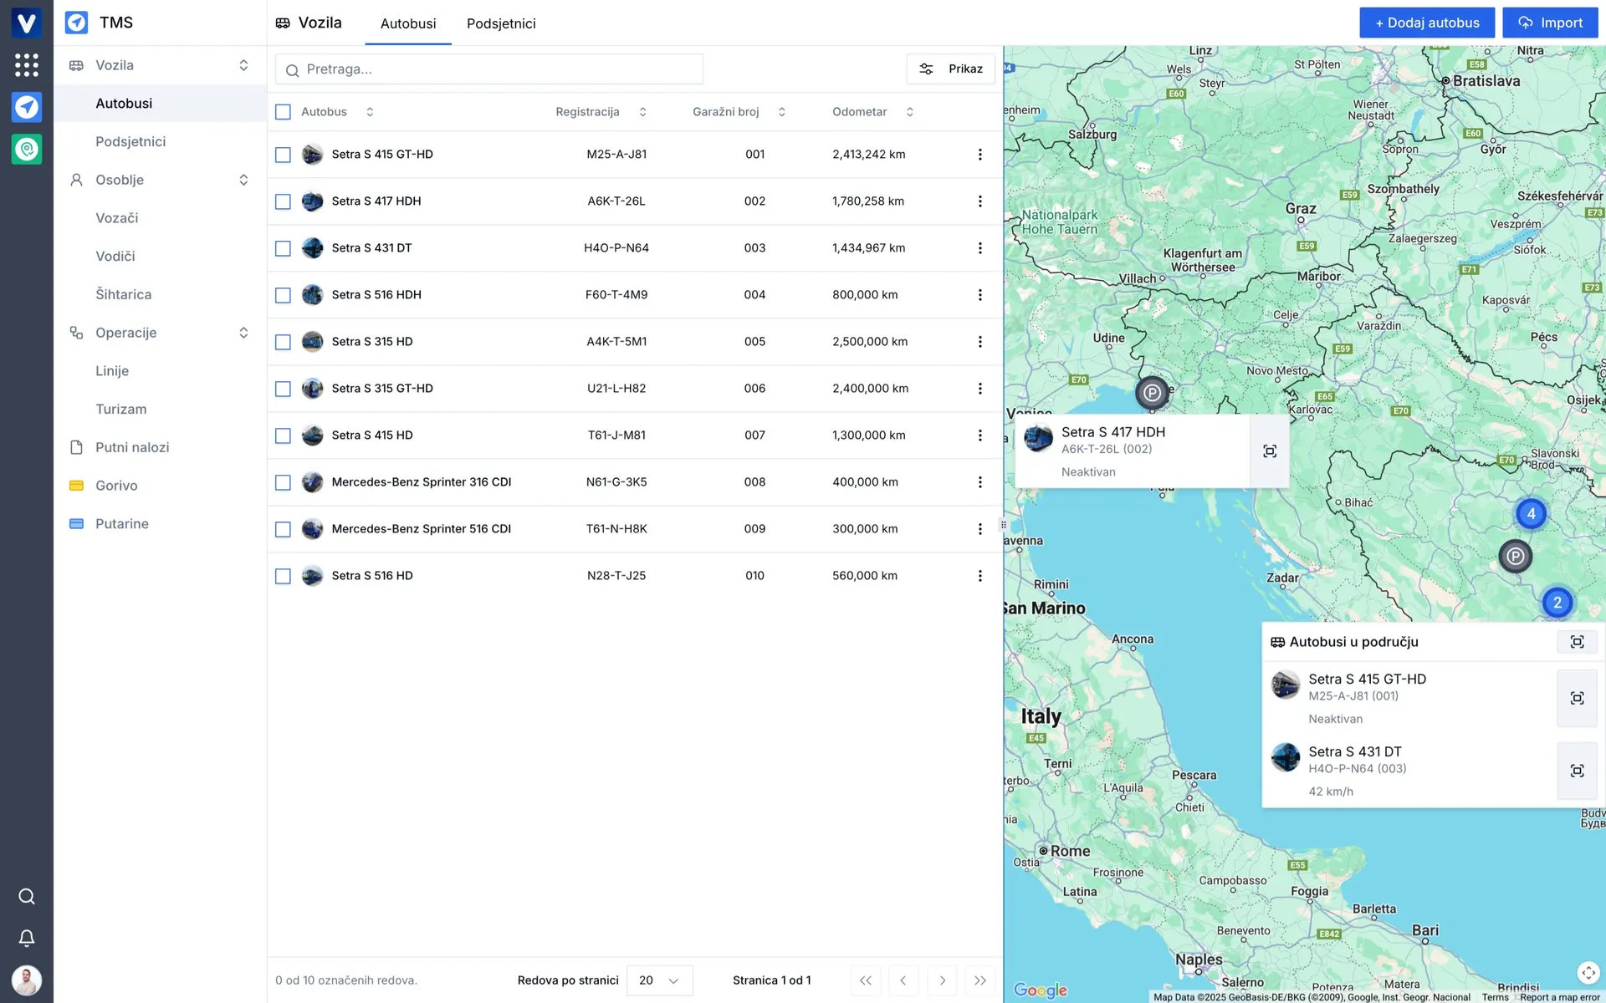Check the Mercedes-Benz Sprinter 316 CDI row

coord(283,482)
